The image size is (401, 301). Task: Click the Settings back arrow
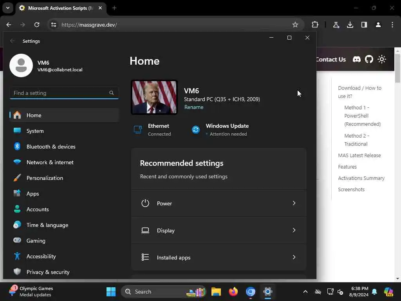click(12, 41)
